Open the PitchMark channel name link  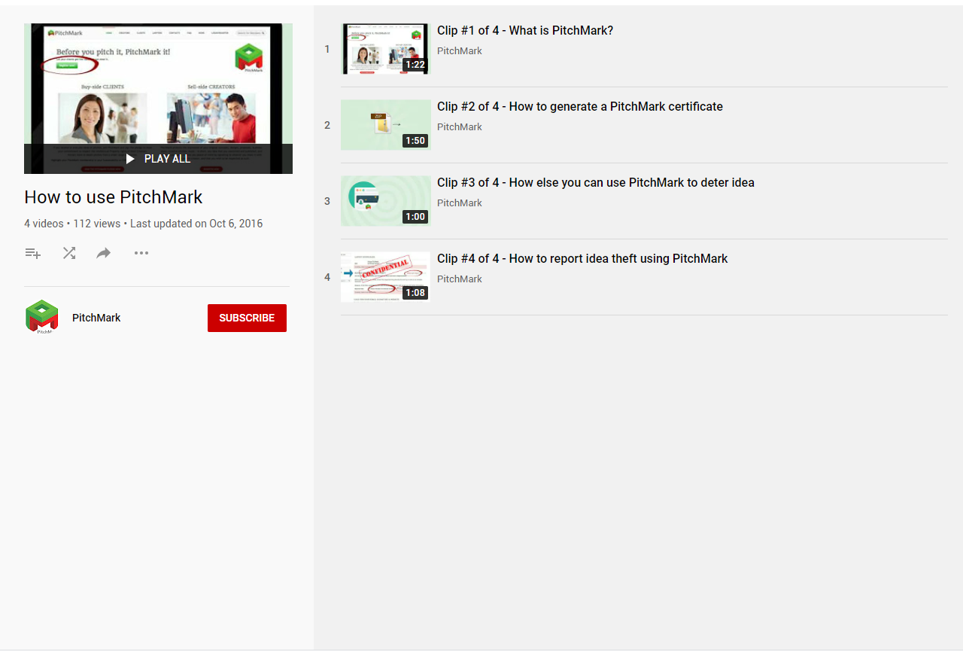(96, 318)
